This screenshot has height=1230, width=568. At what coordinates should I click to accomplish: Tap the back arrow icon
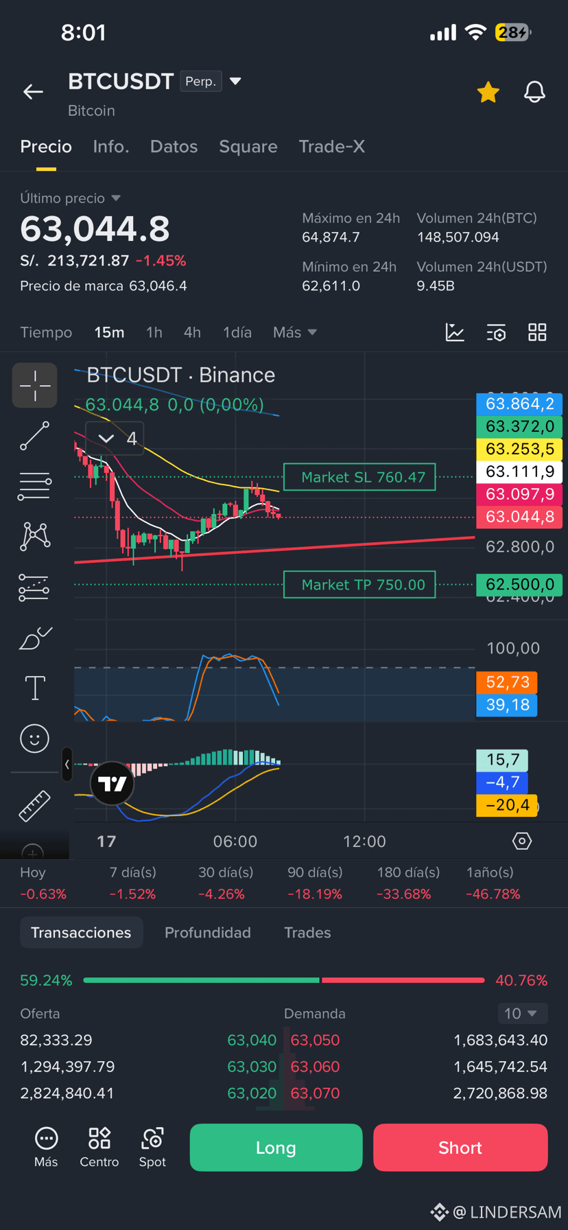click(33, 91)
